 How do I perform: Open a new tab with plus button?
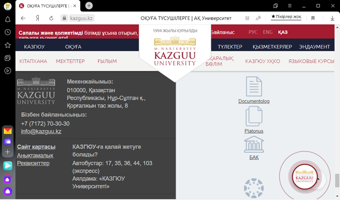coord(89,6)
